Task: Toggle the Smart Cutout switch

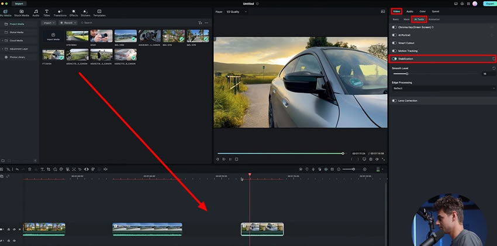Action: point(394,43)
